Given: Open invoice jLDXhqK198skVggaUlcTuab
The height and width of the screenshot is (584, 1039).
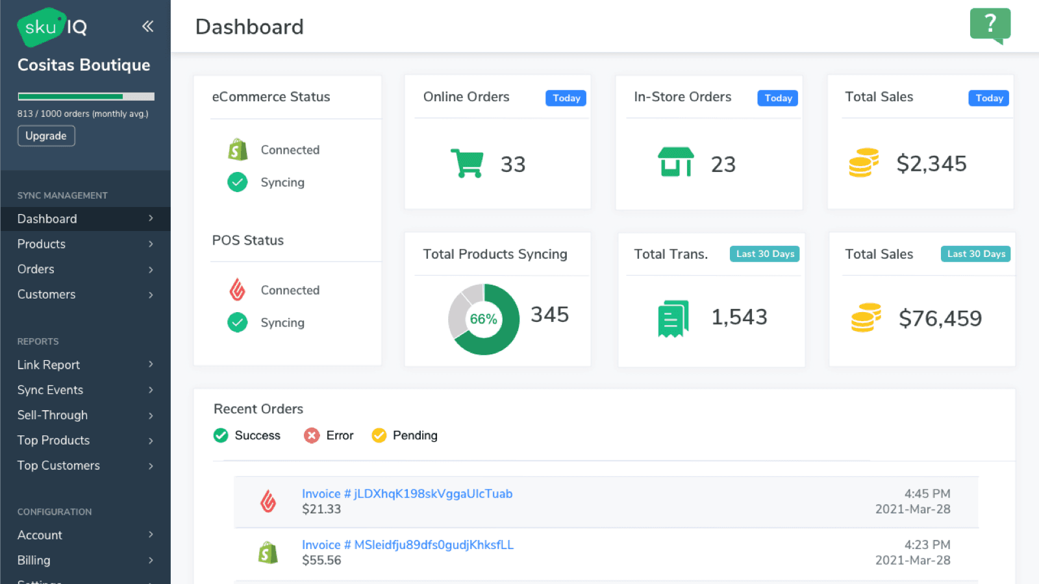Looking at the screenshot, I should 407,493.
